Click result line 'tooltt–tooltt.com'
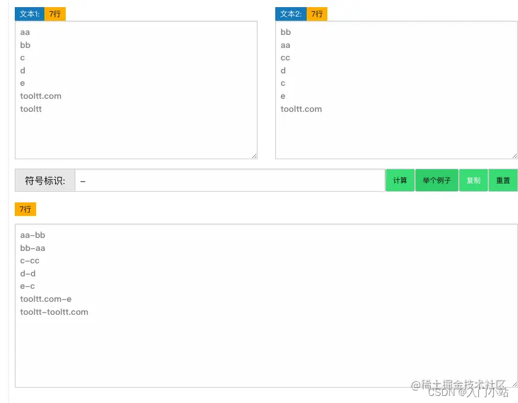The height and width of the screenshot is (403, 518). point(54,312)
